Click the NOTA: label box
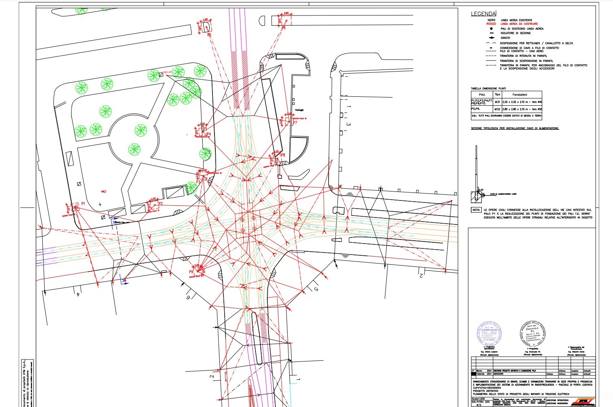 pos(476,210)
